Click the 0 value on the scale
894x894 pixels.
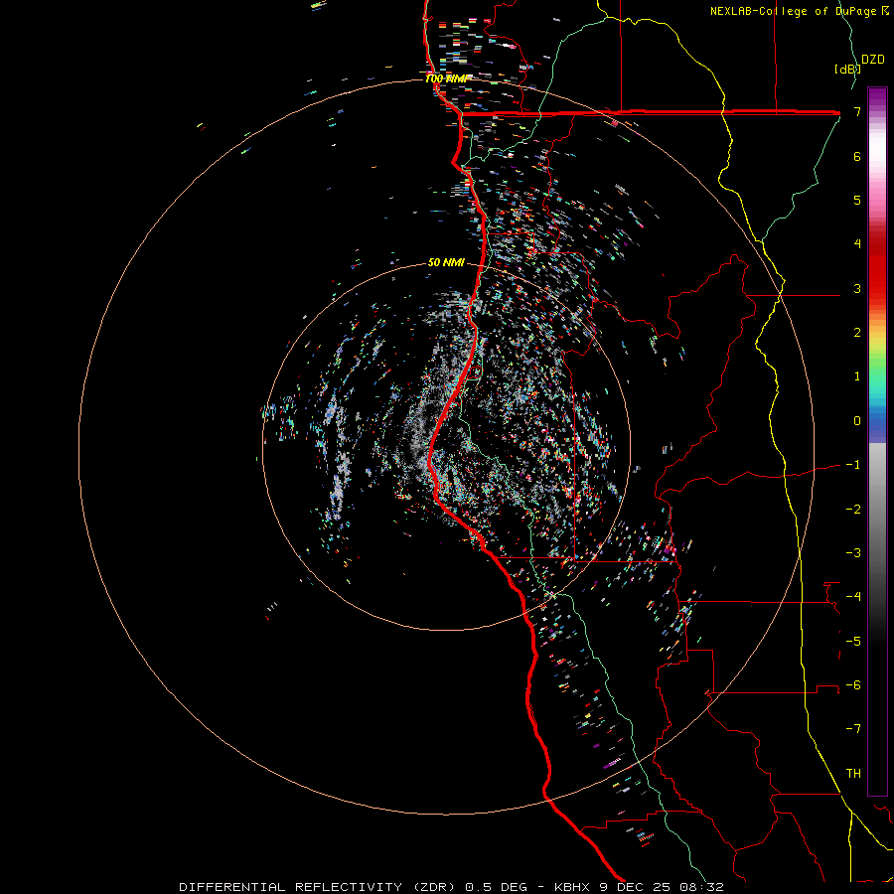[857, 421]
